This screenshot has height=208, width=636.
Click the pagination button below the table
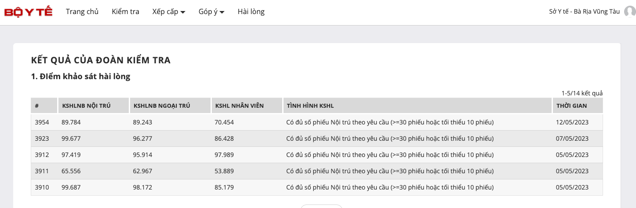tap(321, 206)
